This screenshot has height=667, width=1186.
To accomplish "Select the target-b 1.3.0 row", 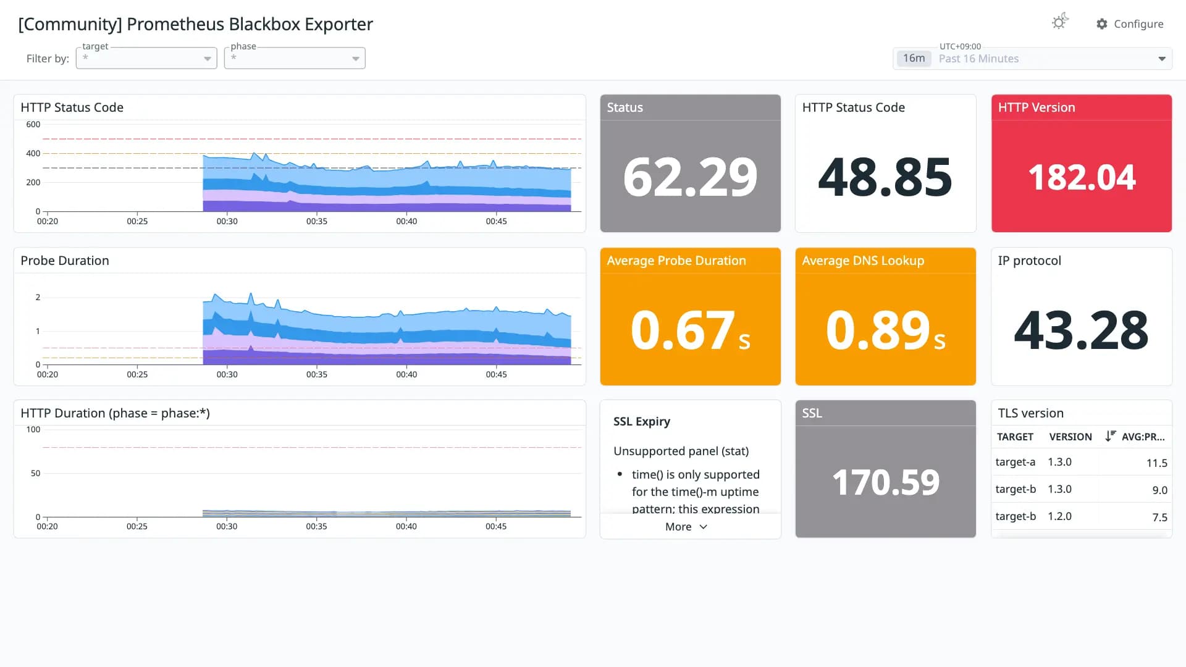I will tap(1081, 489).
